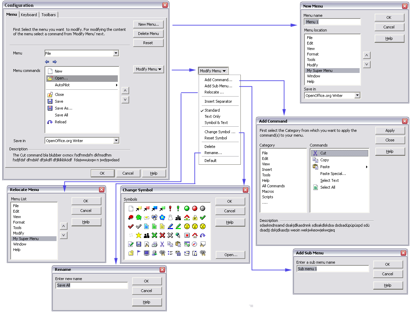
Task: Click the blue left arrow under Menu field
Action: [x=47, y=62]
